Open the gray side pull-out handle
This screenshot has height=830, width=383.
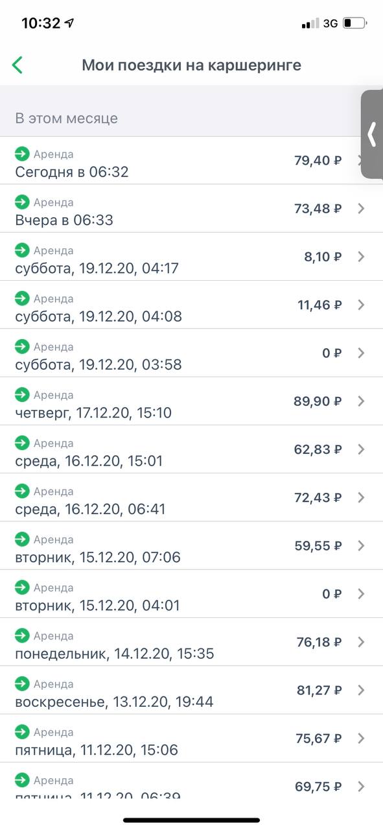pyautogui.click(x=372, y=134)
